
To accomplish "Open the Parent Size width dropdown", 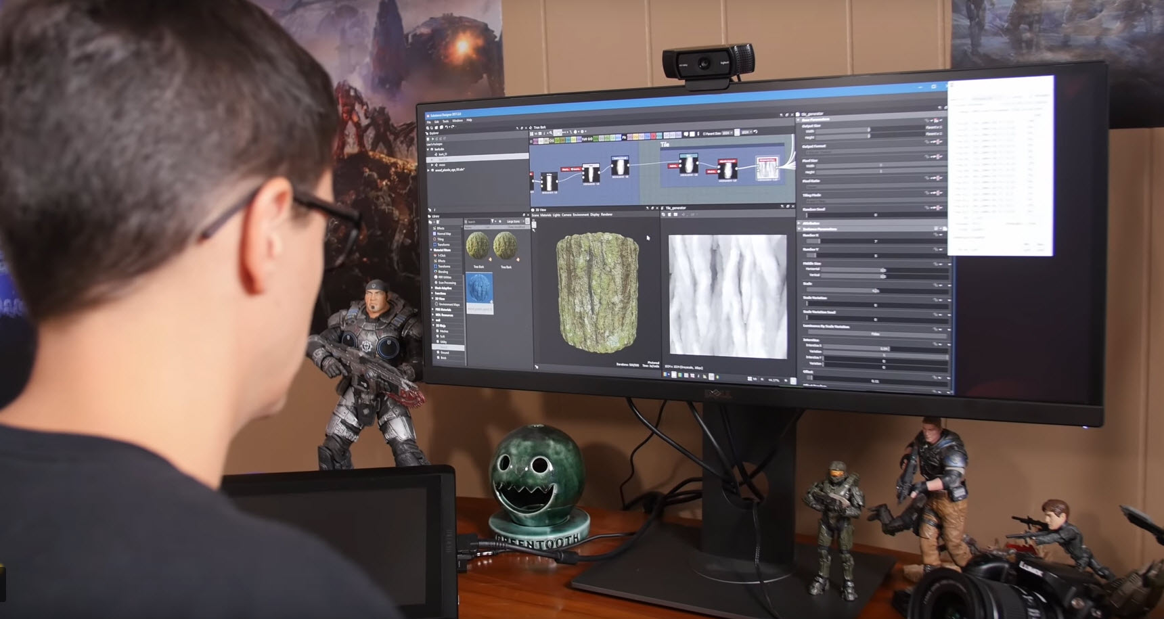I will [x=727, y=133].
